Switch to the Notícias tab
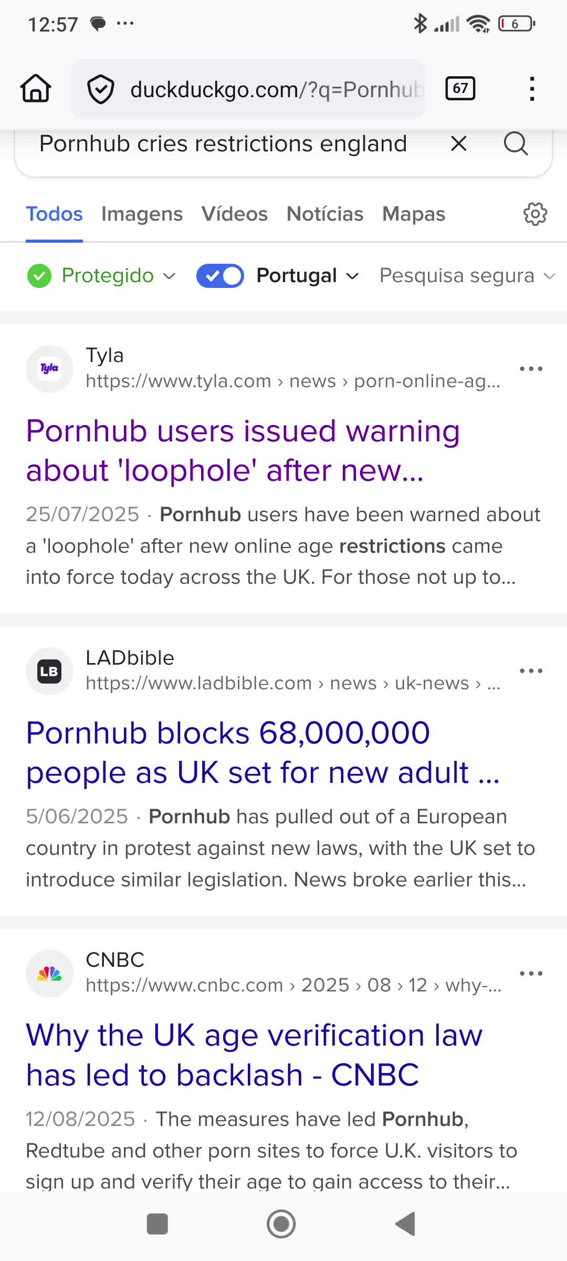This screenshot has width=567, height=1261. tap(325, 214)
